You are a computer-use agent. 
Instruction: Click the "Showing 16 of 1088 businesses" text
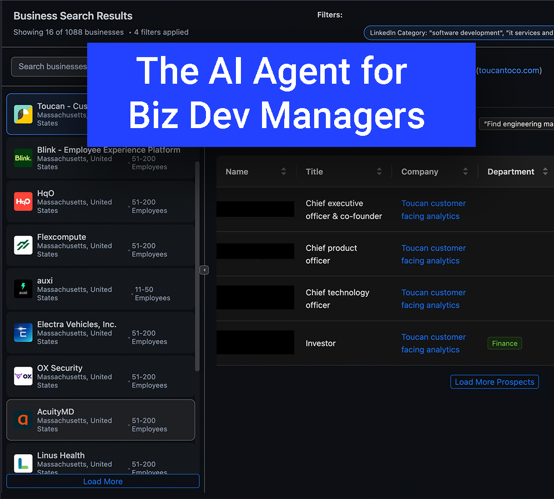click(68, 32)
